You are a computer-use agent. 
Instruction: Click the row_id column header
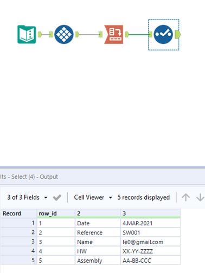point(56,213)
